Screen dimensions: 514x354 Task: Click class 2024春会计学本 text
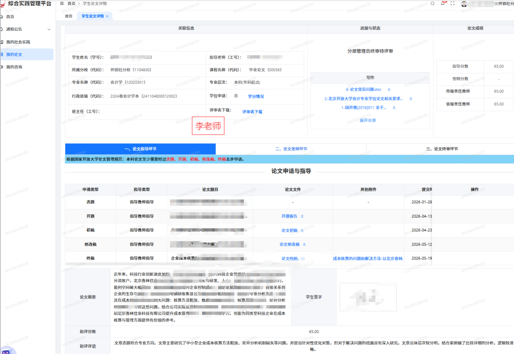pyautogui.click(x=143, y=96)
